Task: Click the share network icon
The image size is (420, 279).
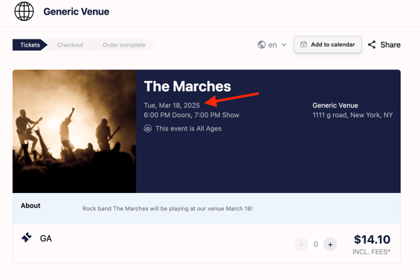Action: [372, 45]
